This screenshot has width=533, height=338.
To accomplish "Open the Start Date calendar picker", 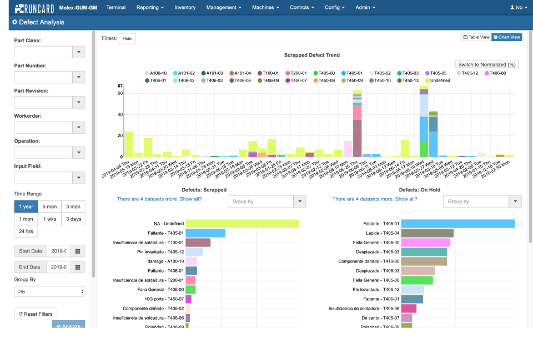I will (x=78, y=251).
